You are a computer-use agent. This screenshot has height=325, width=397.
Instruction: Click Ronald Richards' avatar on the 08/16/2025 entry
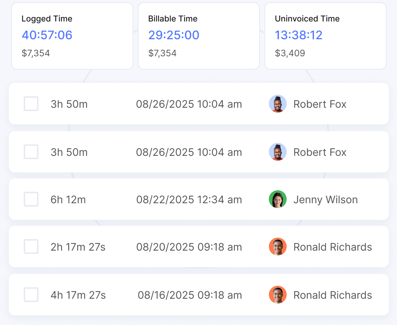tap(277, 295)
